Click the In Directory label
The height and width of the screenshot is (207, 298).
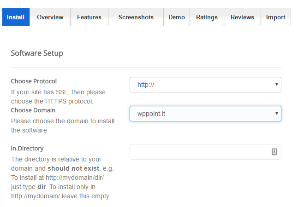27,148
